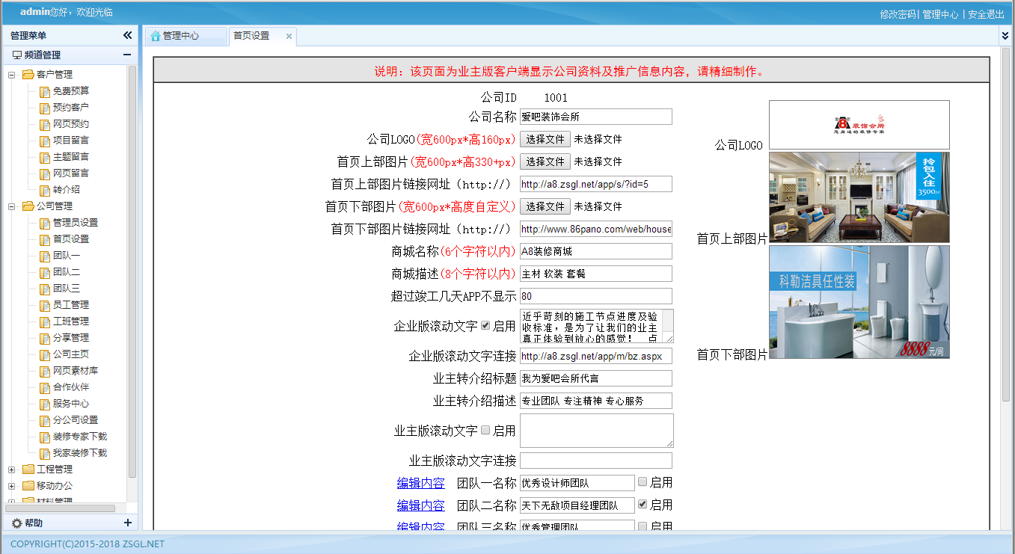Click the page icon next to 员工管理
1015x554 pixels.
pos(44,305)
